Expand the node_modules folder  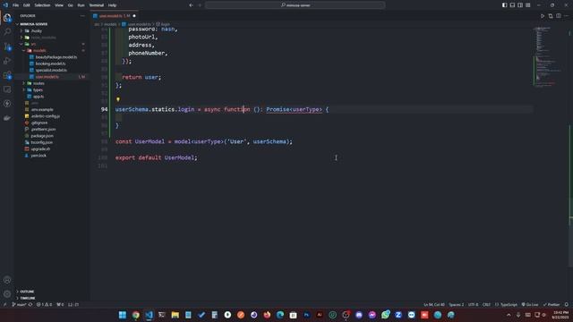click(x=43, y=38)
